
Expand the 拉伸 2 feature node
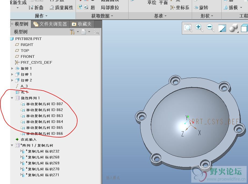pyautogui.click(x=12, y=80)
